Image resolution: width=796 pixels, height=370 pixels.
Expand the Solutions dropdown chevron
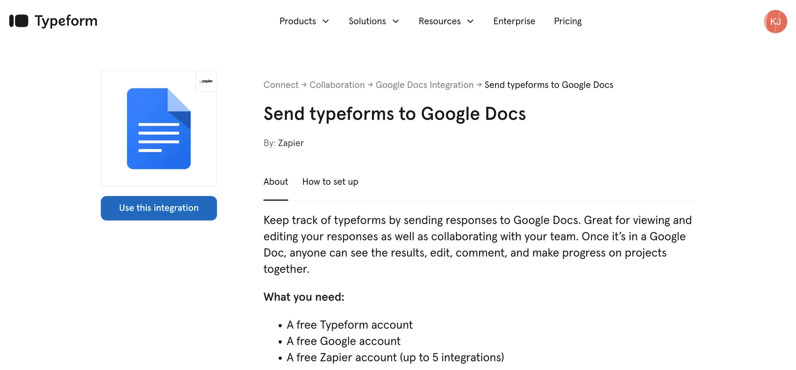(x=396, y=21)
